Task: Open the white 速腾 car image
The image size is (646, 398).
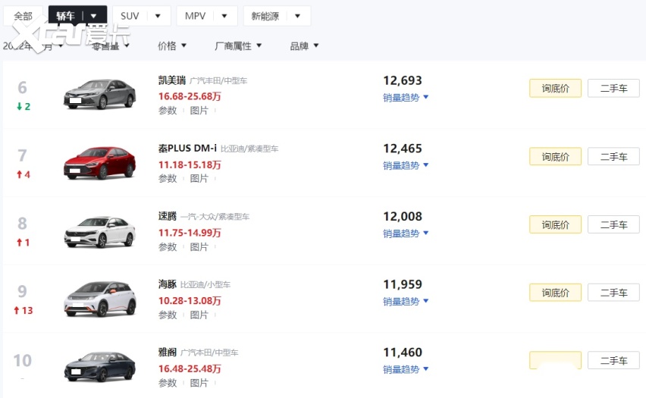Action: click(x=99, y=230)
